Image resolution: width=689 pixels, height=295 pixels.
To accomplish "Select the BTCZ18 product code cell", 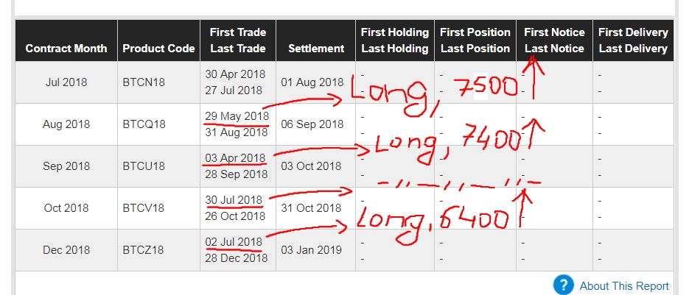I will (x=143, y=250).
